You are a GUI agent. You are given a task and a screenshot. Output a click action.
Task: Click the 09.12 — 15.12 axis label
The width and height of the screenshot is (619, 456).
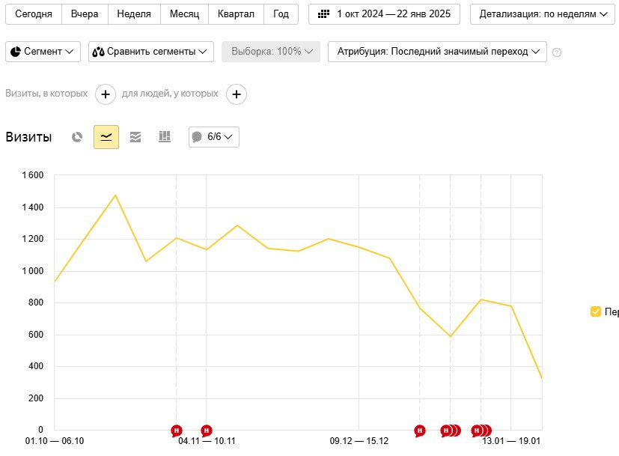359,441
